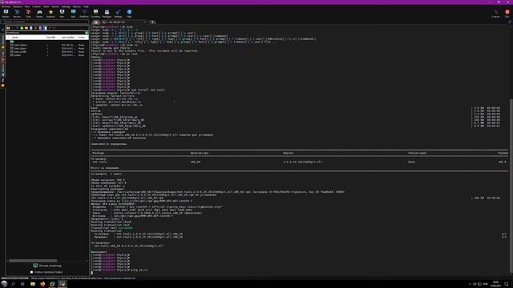This screenshot has width=513, height=288.
Task: Open Windows taskbar search
Action: click(x=13, y=284)
